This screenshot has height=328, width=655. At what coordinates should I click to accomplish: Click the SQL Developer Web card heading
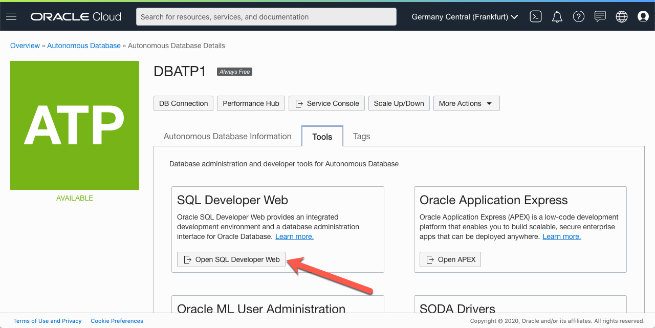click(232, 200)
